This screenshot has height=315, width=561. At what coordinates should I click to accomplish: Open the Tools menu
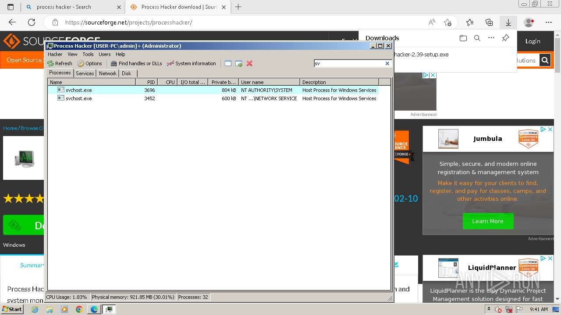88,54
